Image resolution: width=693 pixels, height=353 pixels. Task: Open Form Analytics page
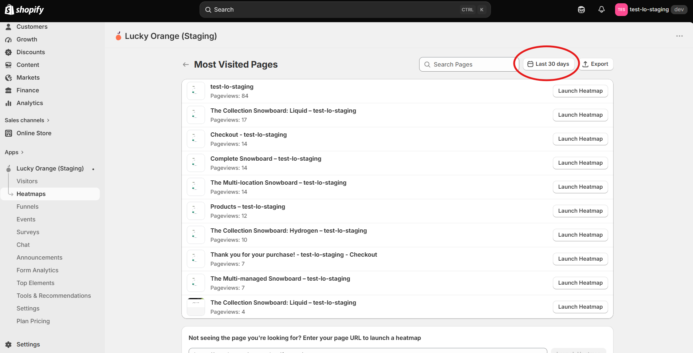38,270
